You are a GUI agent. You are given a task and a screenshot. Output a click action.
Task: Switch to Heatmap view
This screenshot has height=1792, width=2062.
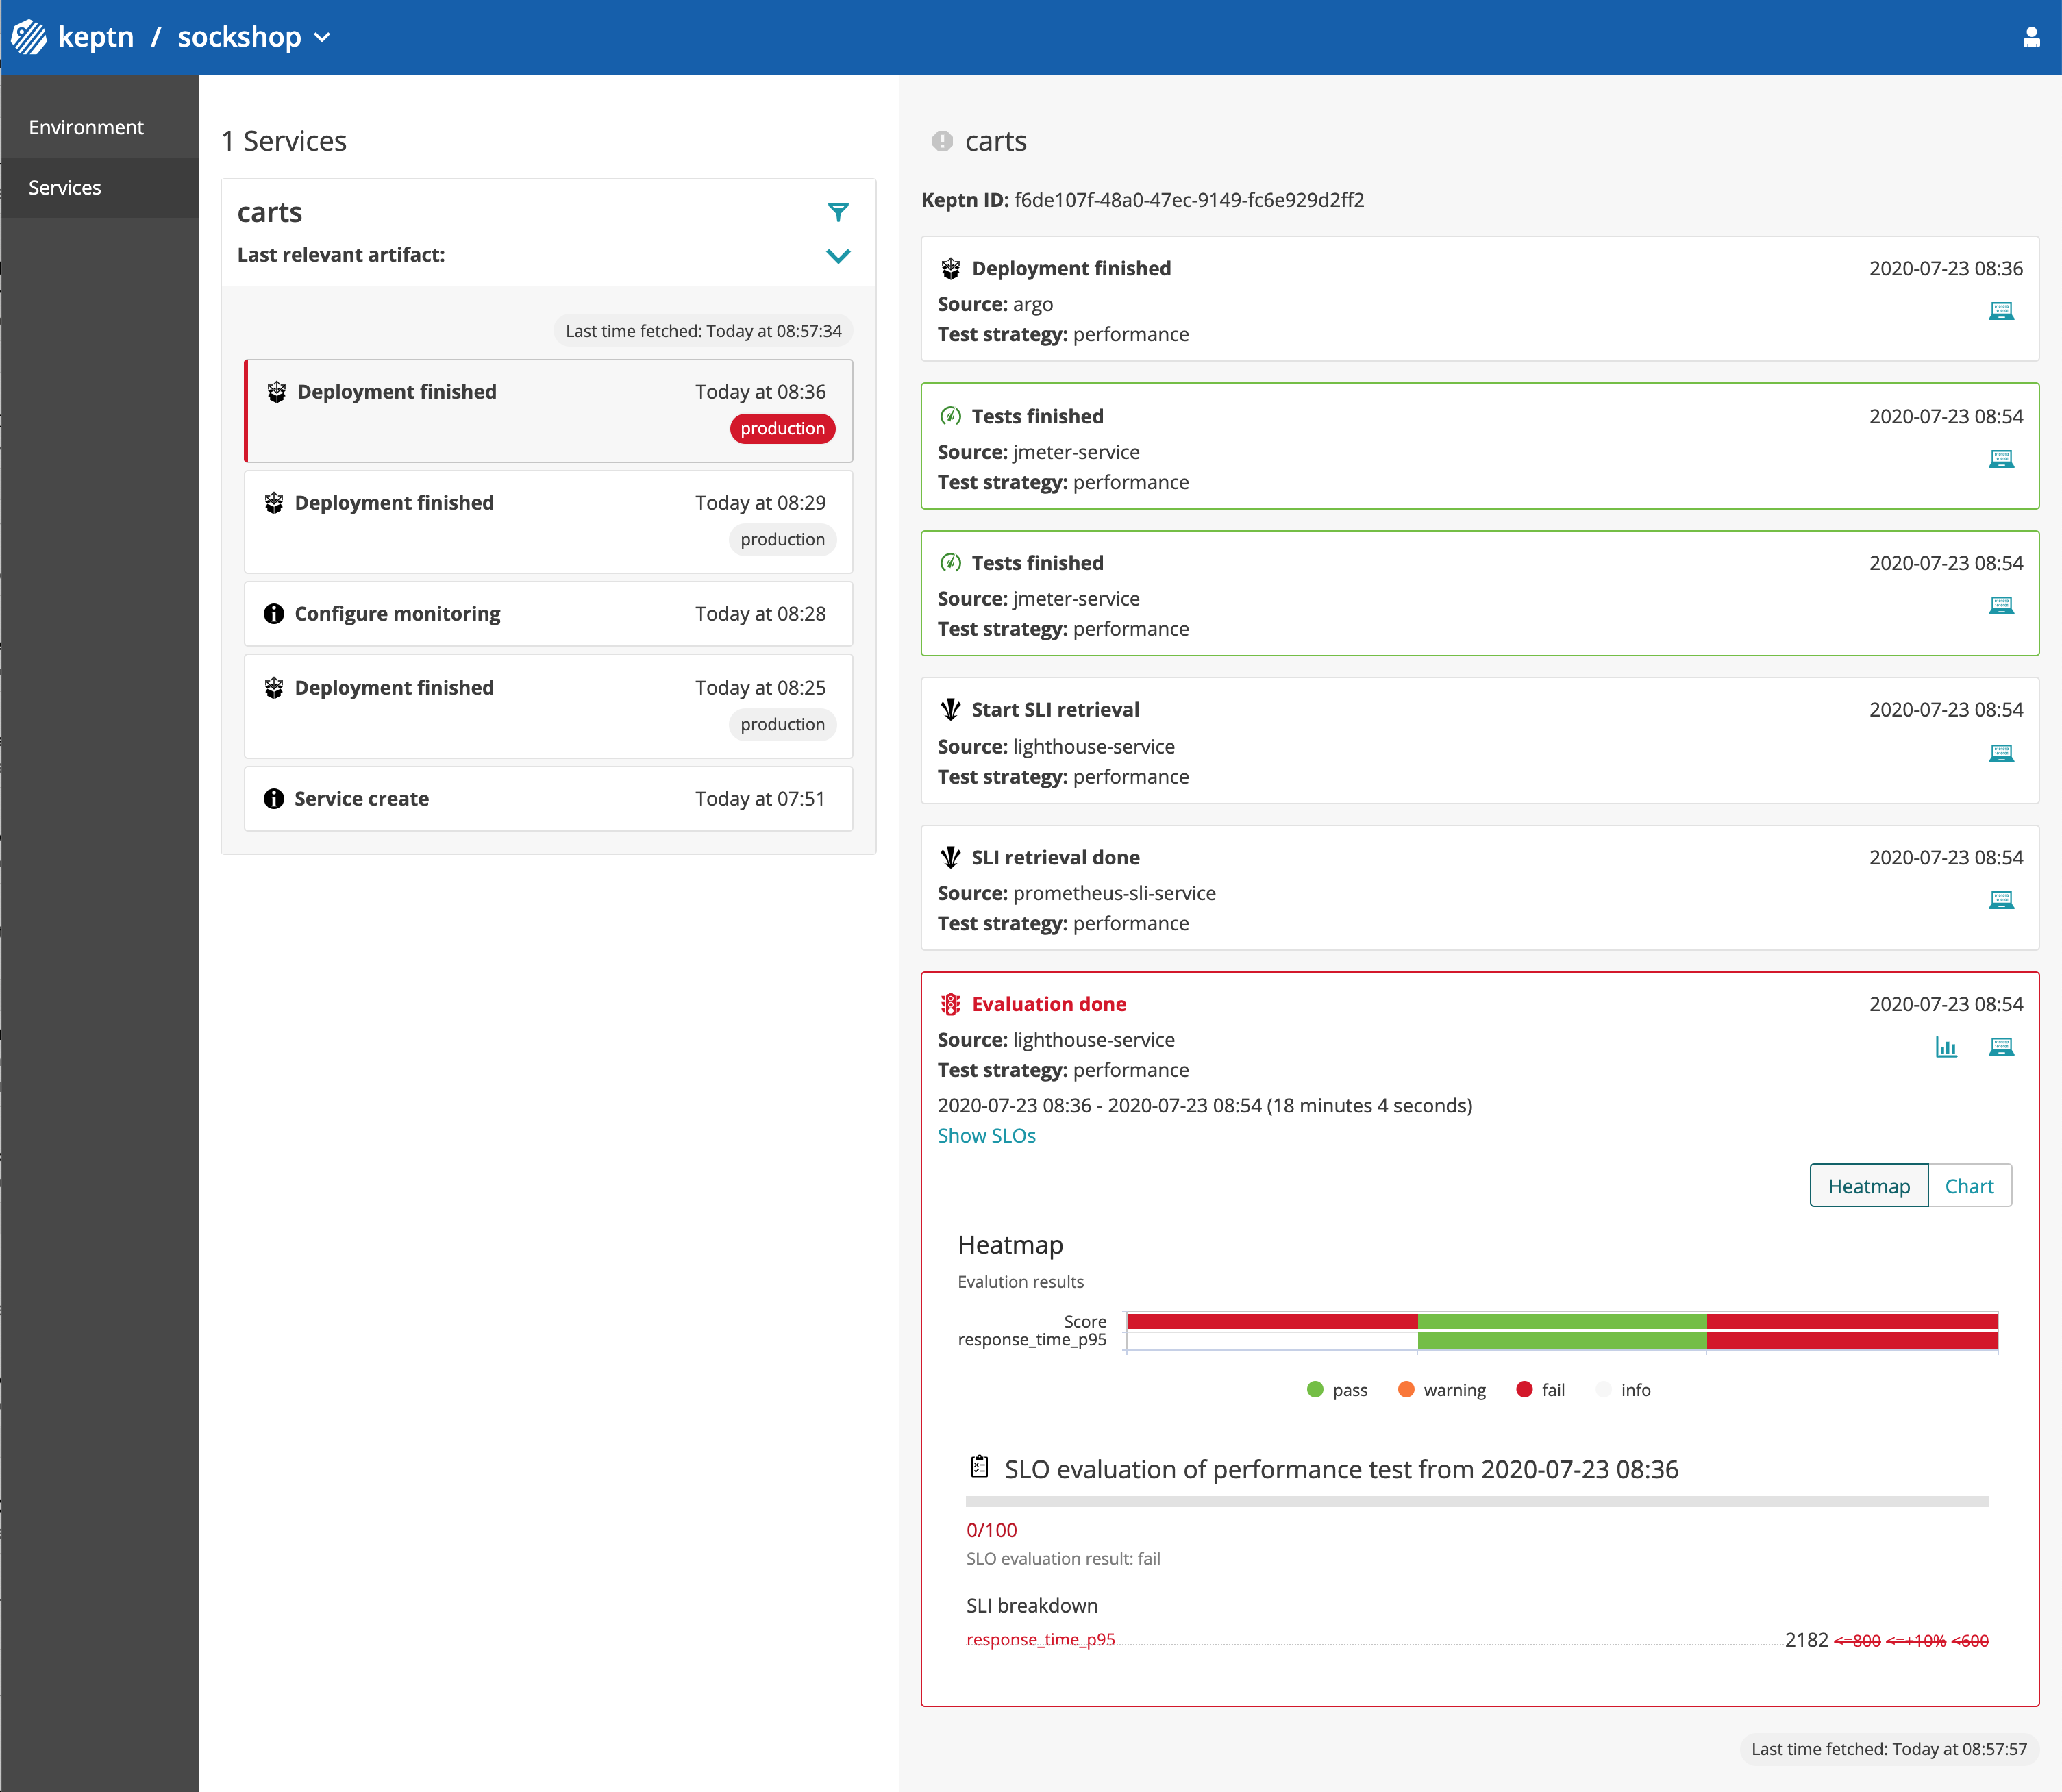coord(1868,1186)
